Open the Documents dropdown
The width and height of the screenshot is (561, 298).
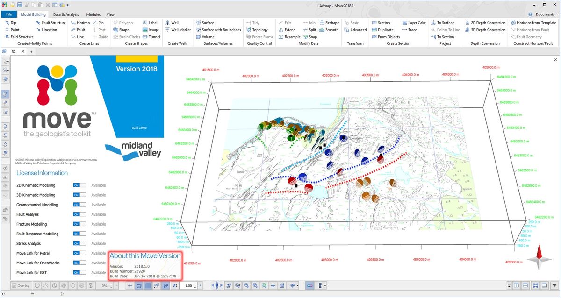click(x=544, y=14)
